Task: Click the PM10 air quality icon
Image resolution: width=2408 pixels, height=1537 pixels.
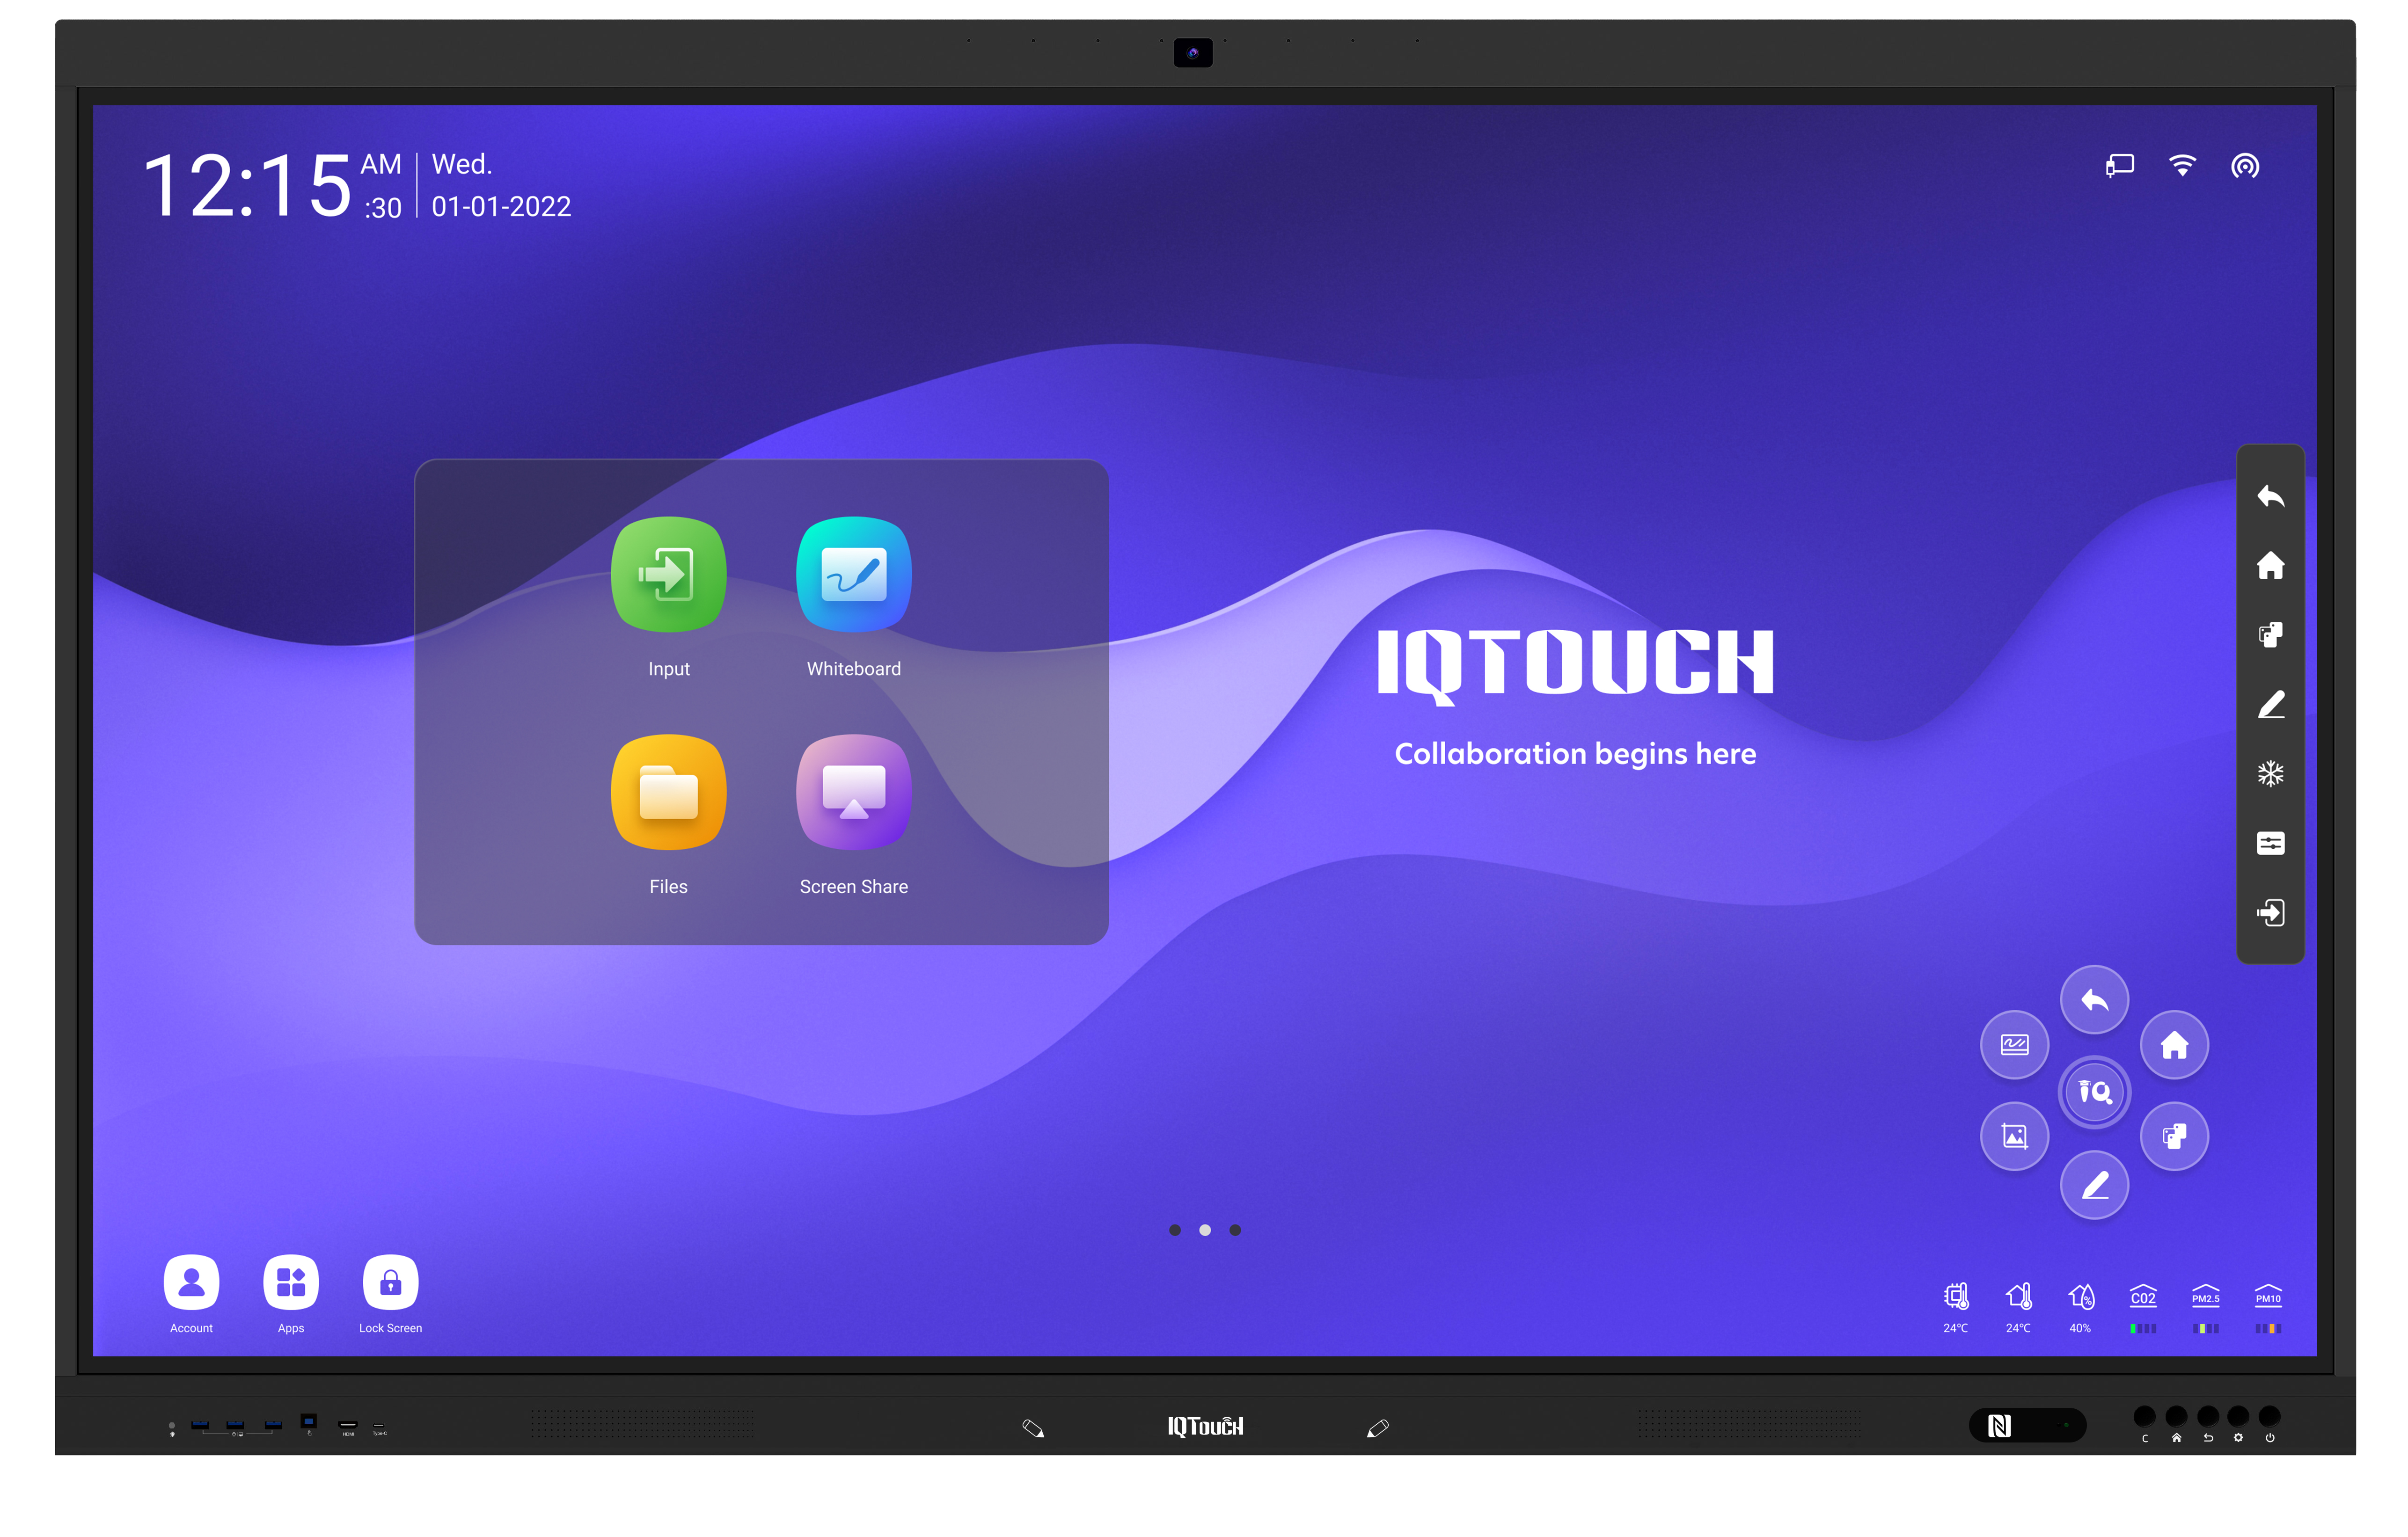Action: [x=2268, y=1296]
